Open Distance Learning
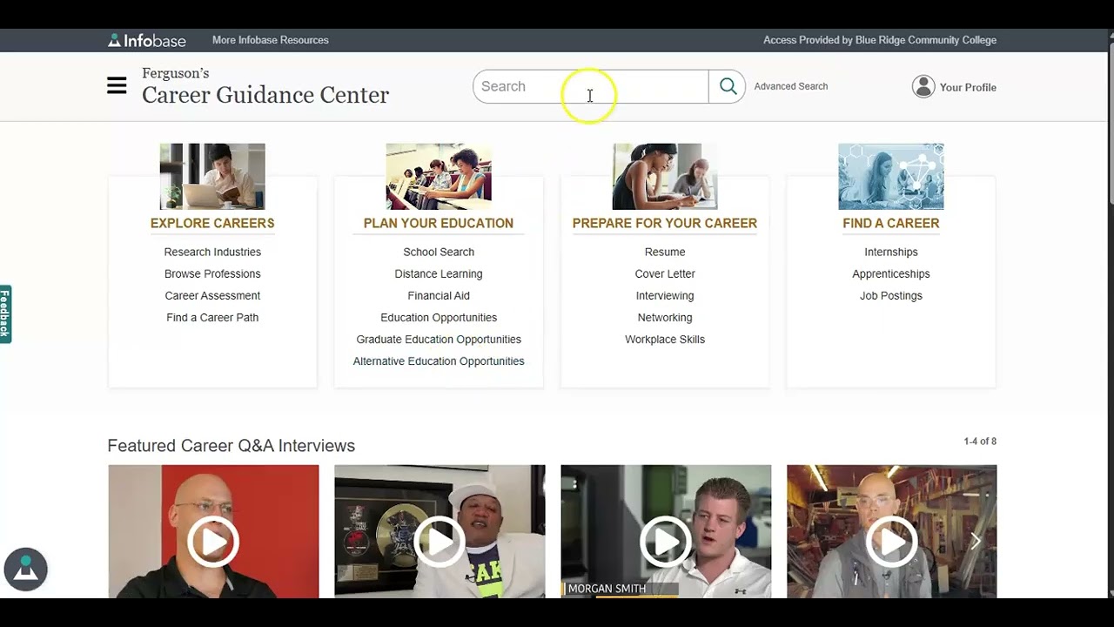Viewport: 1114px width, 627px height. click(439, 273)
